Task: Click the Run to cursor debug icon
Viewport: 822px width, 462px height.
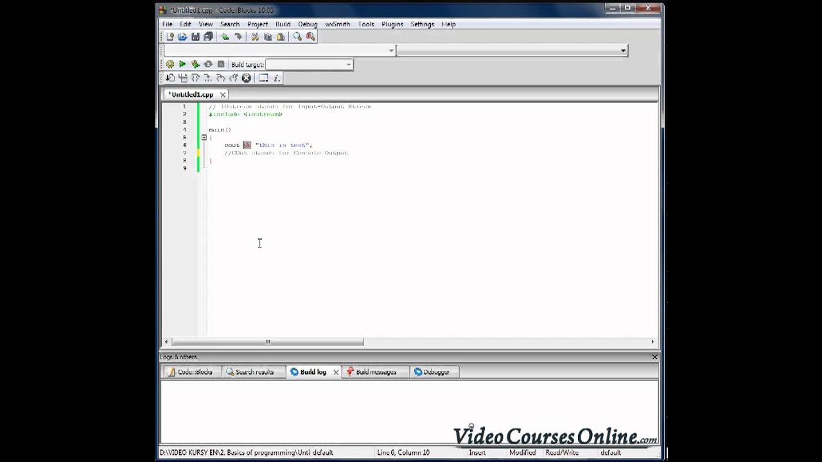Action: [x=170, y=78]
